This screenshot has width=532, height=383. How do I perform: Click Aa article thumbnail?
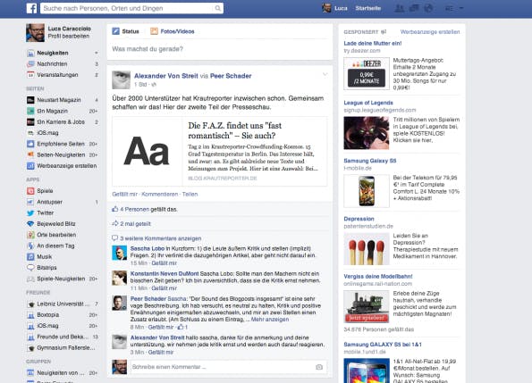pos(147,152)
